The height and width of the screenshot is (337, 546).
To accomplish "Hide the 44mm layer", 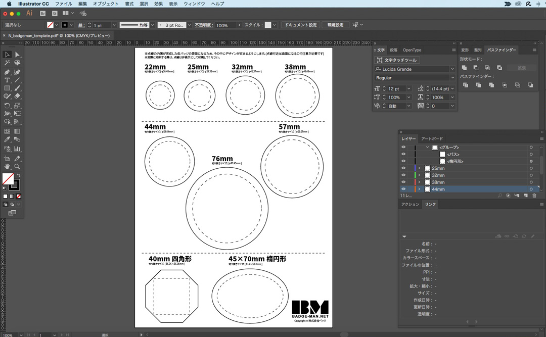I will pos(403,189).
